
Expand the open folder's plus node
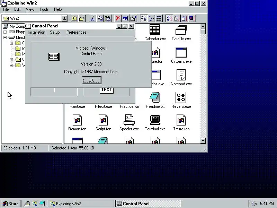click(11, 60)
